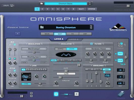The height and width of the screenshot is (100, 134).
Task: Open the Morphing Input A target dropdown
Action: pyautogui.click(x=34, y=57)
